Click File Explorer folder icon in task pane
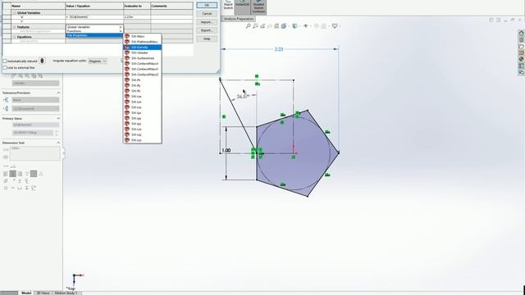This screenshot has width=525, height=295. [x=522, y=46]
